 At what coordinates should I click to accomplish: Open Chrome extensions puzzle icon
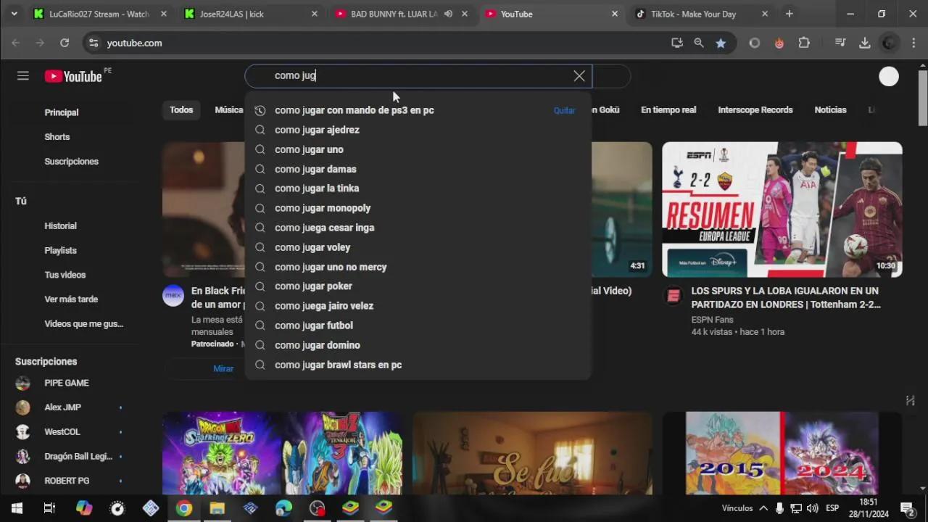tap(804, 43)
